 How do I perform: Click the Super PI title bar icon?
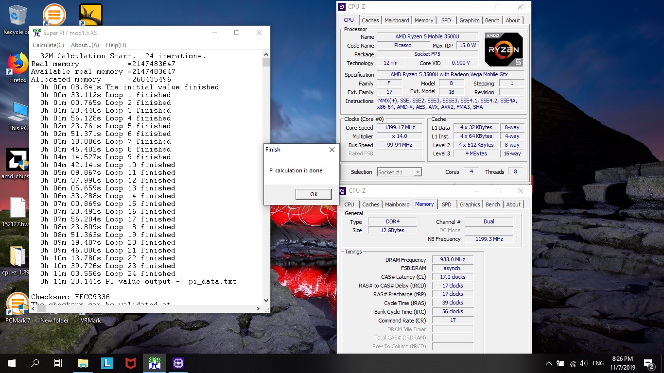[x=36, y=33]
